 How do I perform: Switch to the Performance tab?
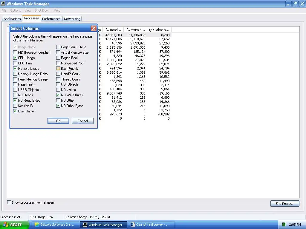[x=51, y=19]
